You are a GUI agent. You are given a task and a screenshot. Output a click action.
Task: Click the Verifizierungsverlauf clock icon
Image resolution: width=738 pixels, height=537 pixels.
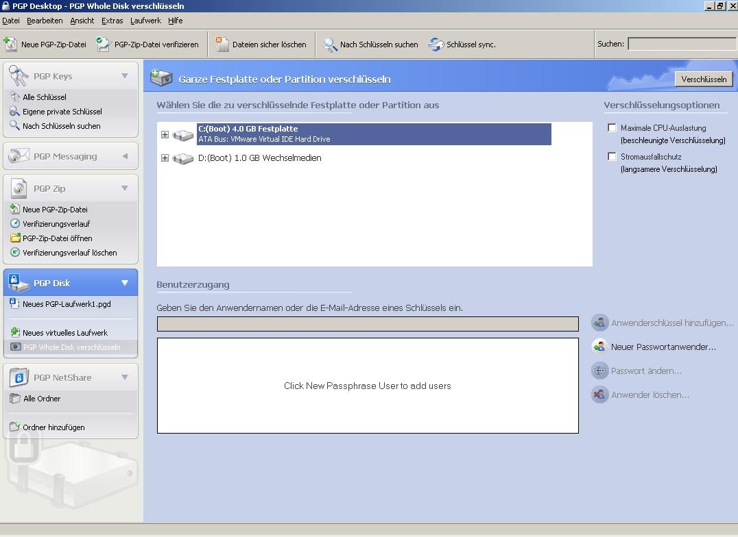pos(15,223)
